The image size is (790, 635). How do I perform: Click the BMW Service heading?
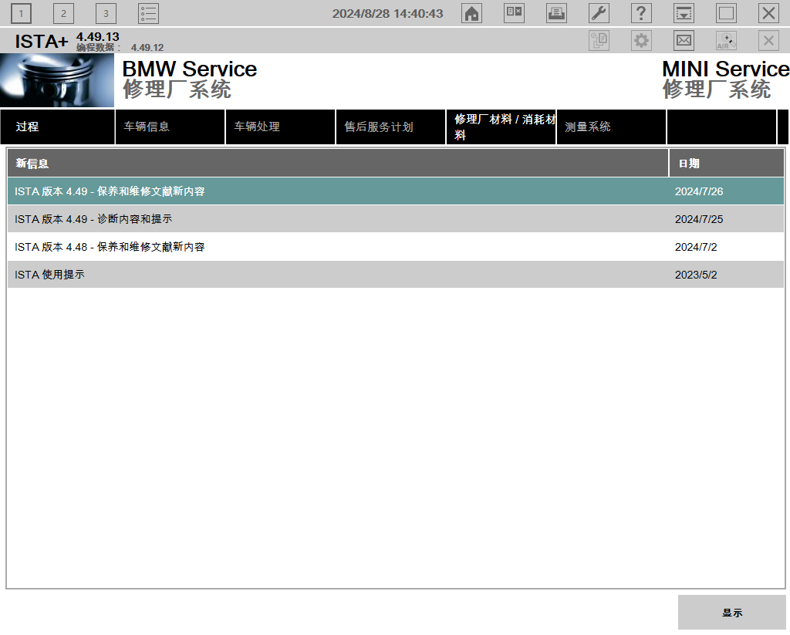pyautogui.click(x=190, y=69)
